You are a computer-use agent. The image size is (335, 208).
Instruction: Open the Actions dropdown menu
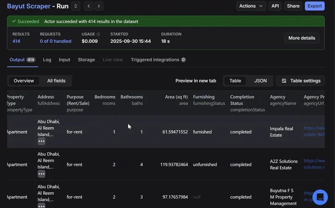[251, 6]
